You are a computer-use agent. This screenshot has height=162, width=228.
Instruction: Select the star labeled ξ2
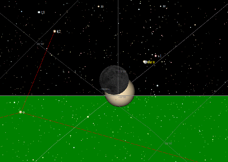(x=55, y=31)
